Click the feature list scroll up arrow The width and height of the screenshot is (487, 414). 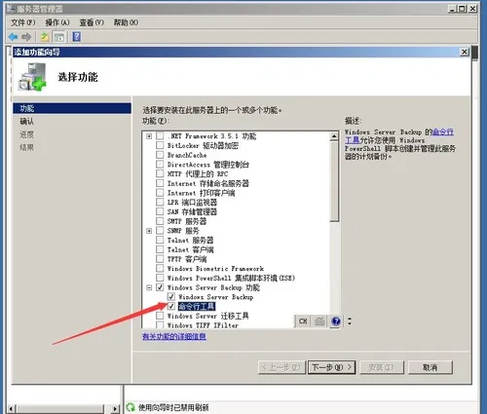coord(334,136)
